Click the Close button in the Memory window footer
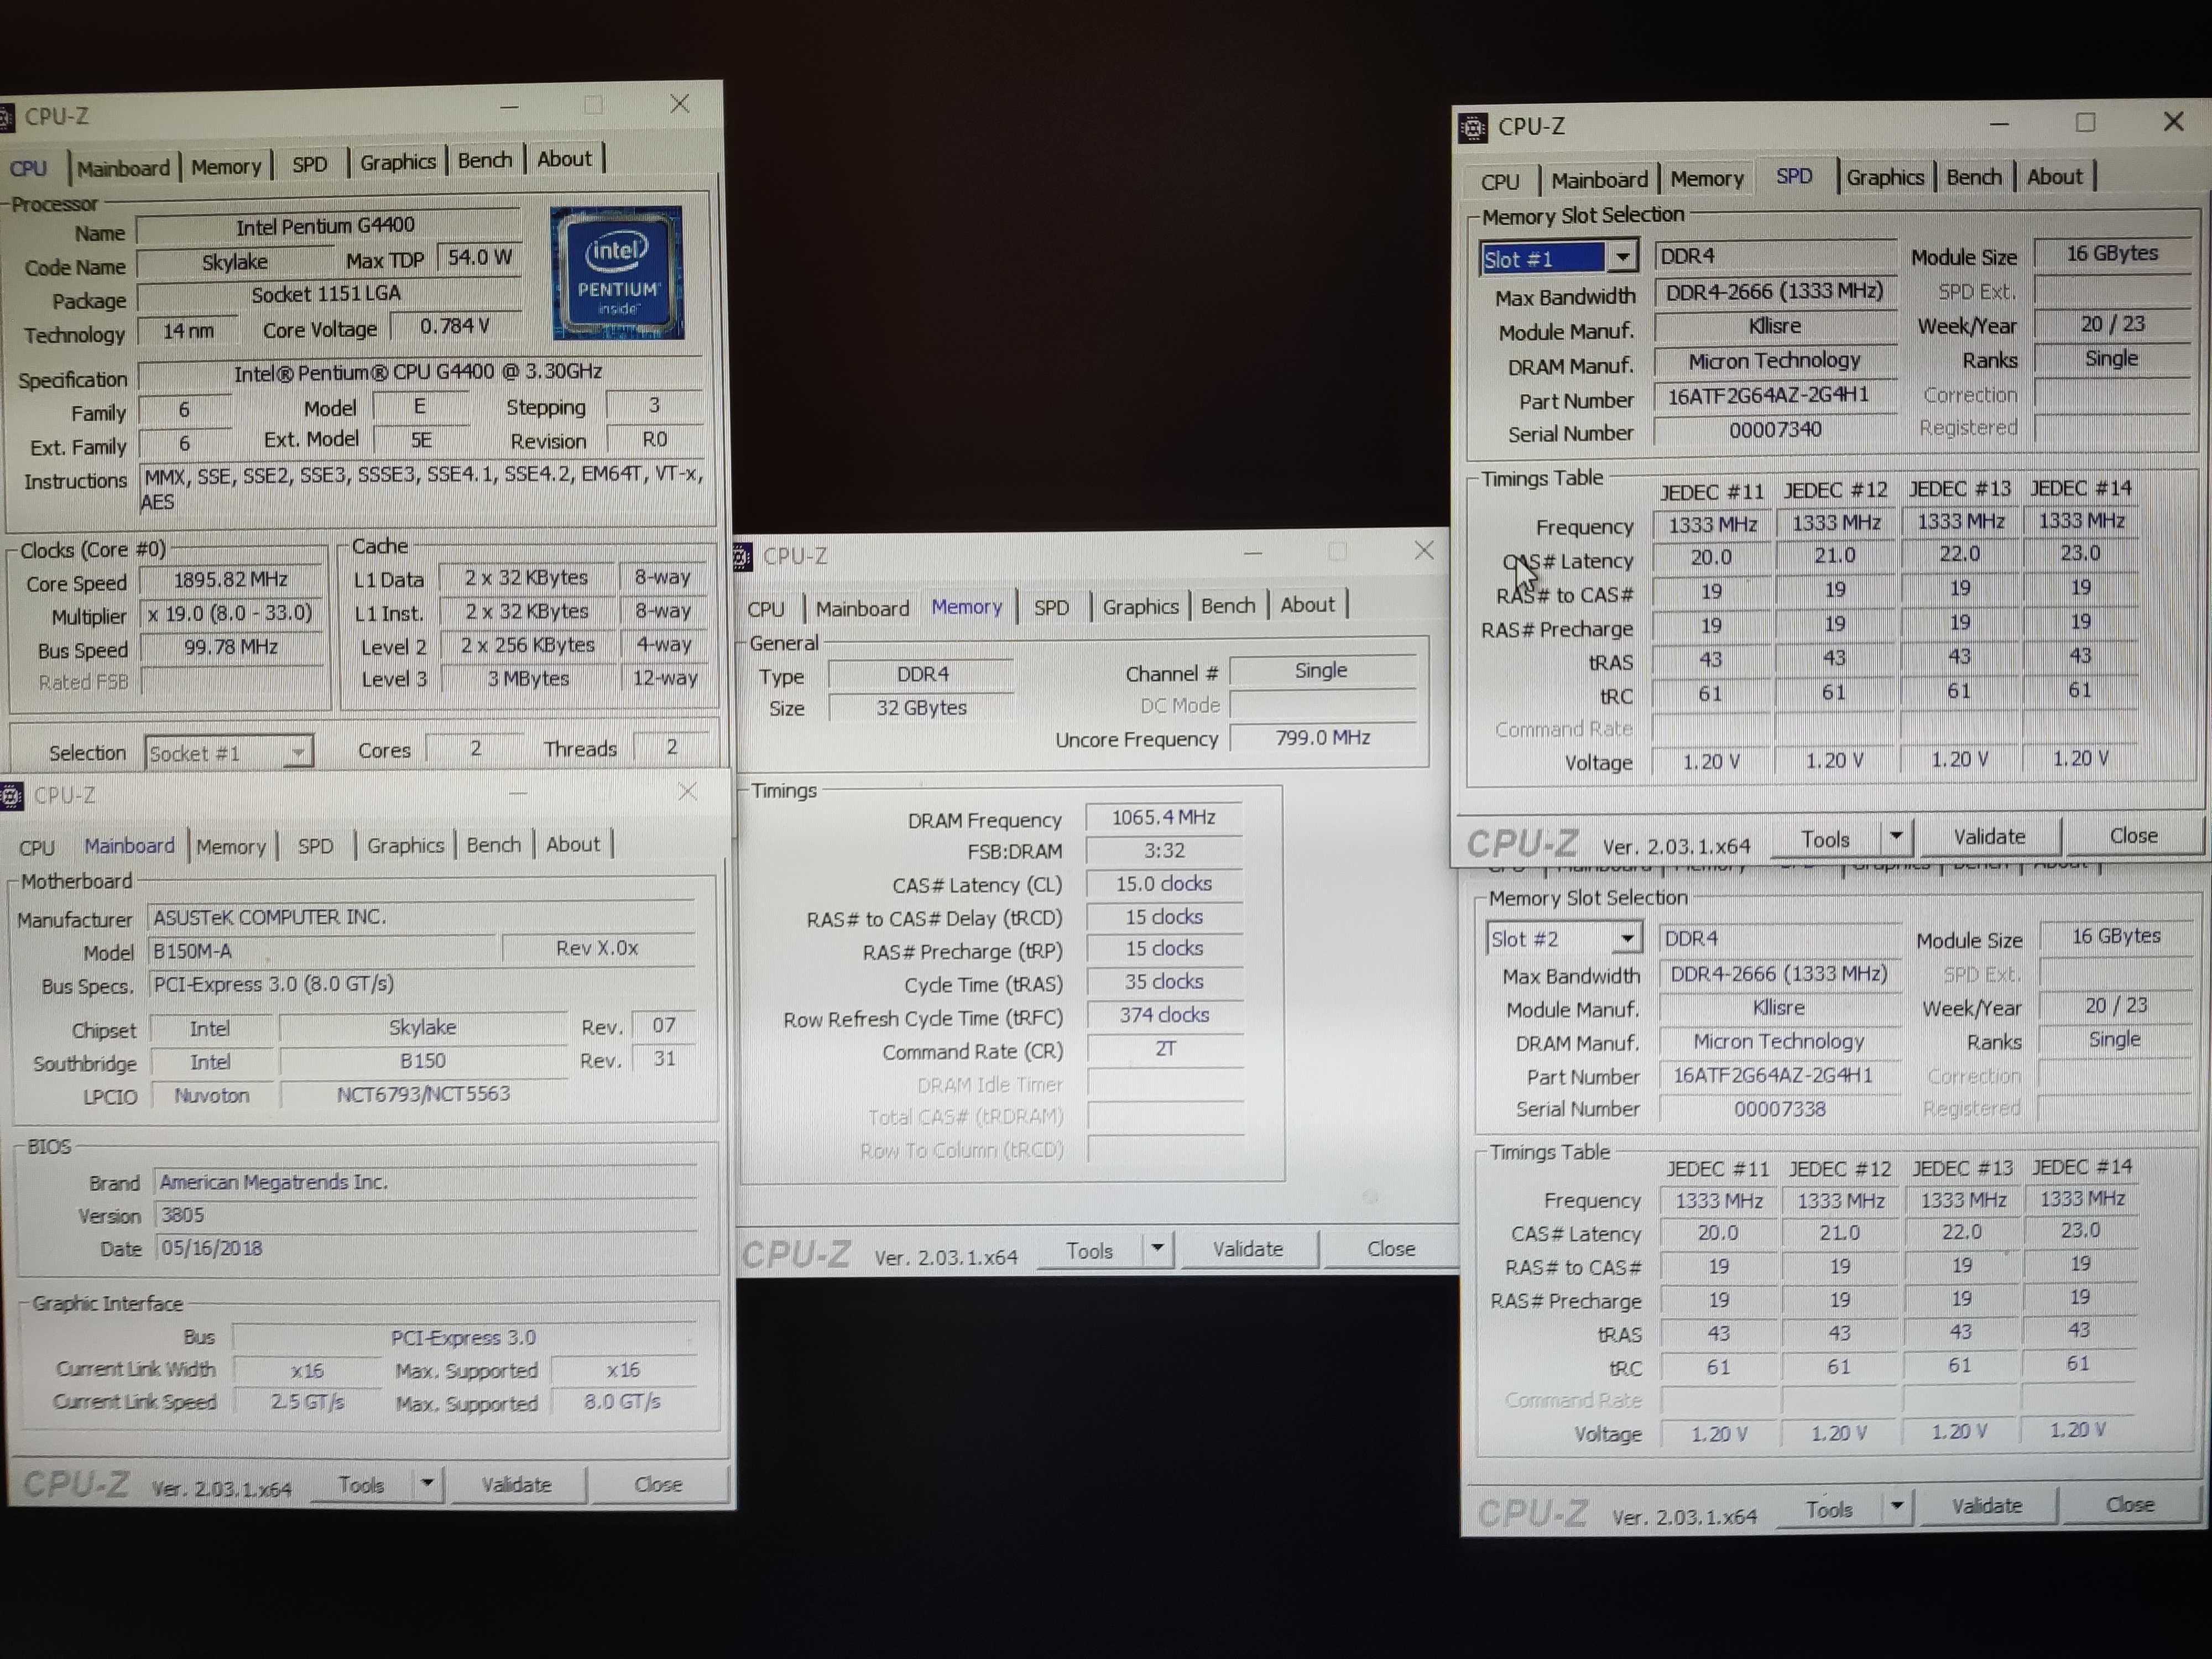Viewport: 2212px width, 1659px height. tap(1390, 1248)
